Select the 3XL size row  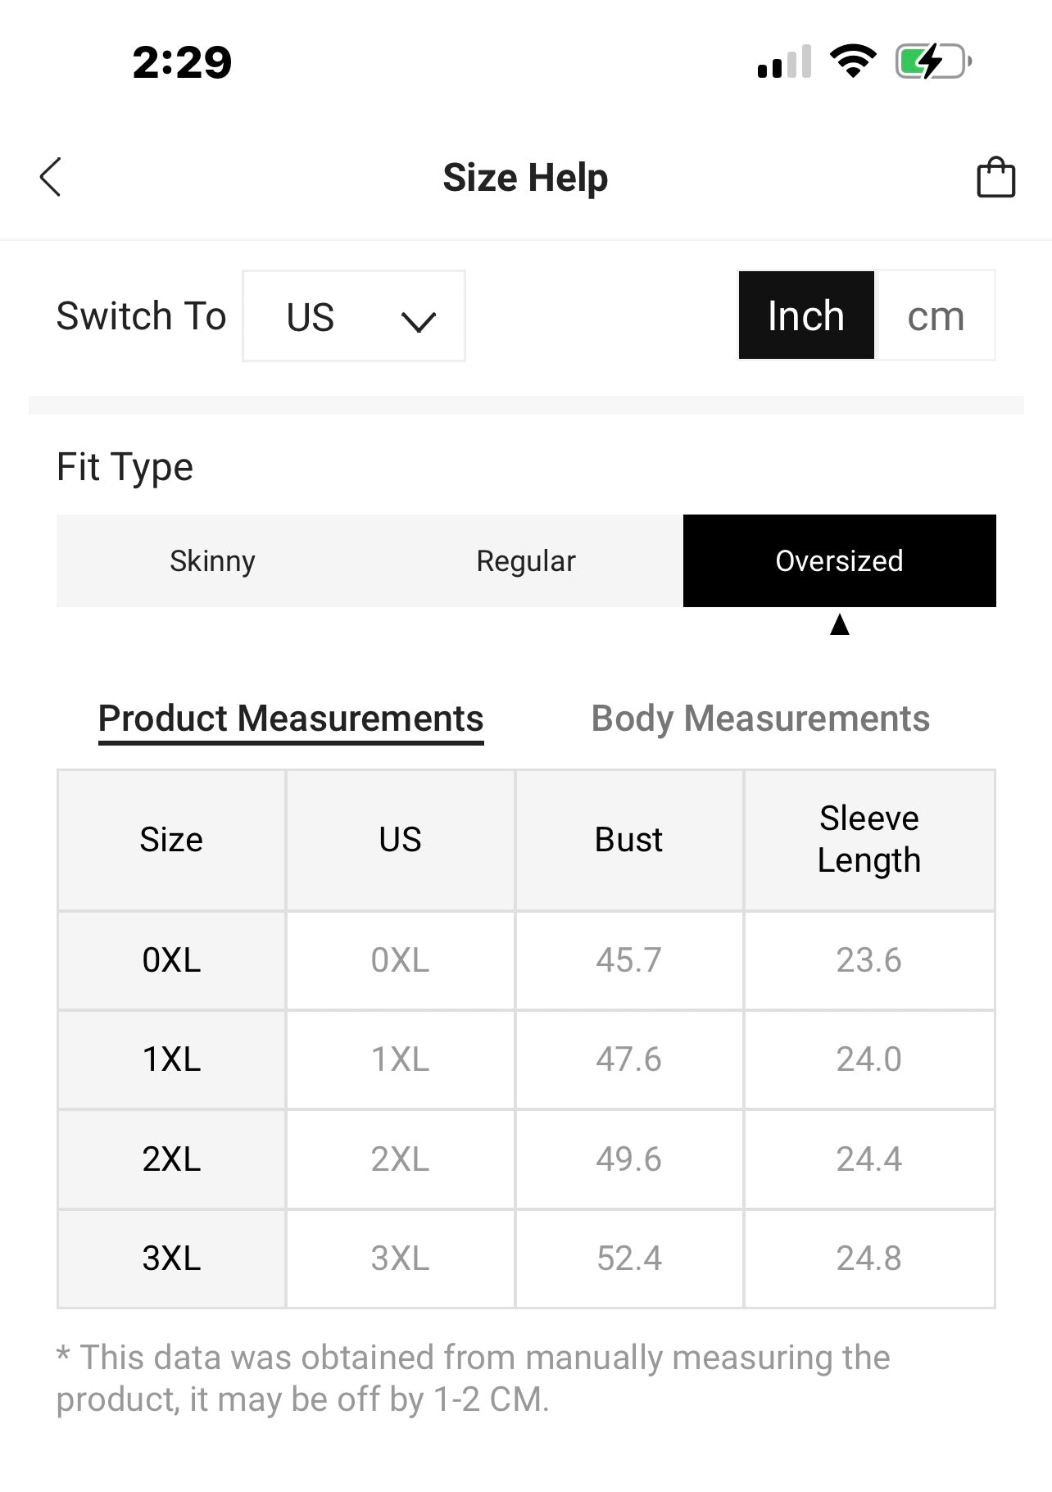pyautogui.click(x=171, y=1258)
